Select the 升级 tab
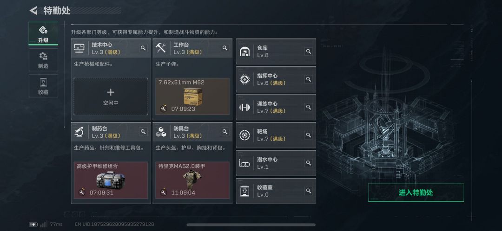This screenshot has height=231, width=502. (43, 33)
